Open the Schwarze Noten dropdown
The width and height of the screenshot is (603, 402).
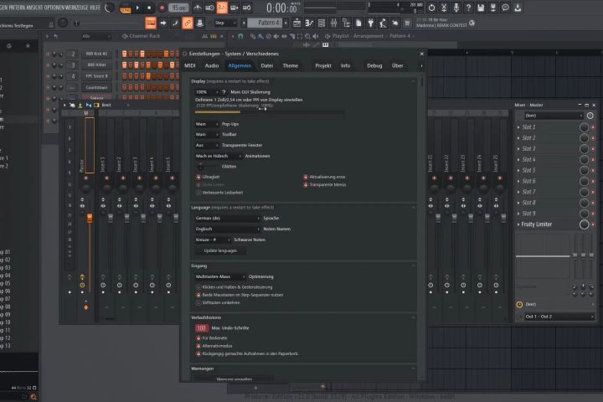(x=213, y=240)
